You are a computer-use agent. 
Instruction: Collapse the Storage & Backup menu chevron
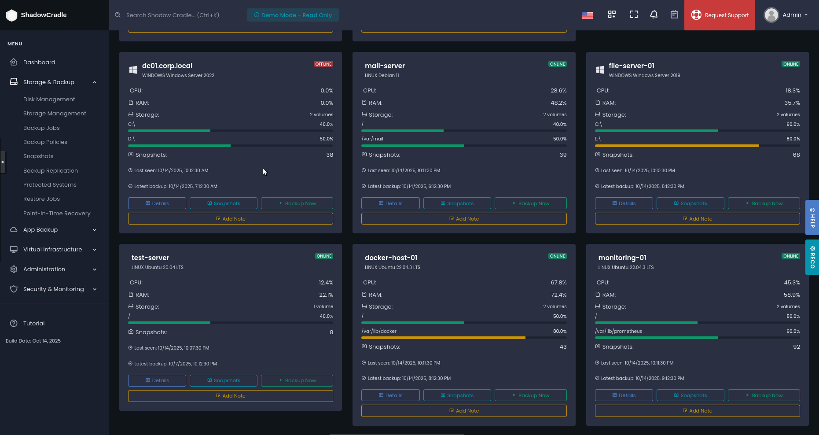pos(94,82)
